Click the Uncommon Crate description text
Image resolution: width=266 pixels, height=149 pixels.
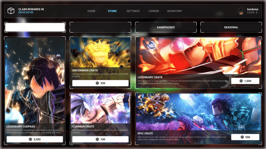pyautogui.click(x=100, y=75)
